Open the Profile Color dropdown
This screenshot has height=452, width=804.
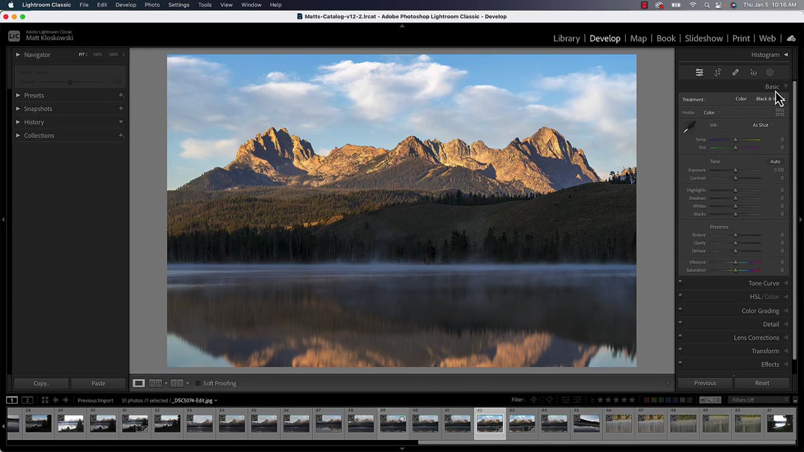[712, 112]
